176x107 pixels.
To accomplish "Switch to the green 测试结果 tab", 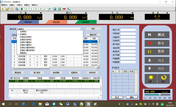I will tap(86, 22).
